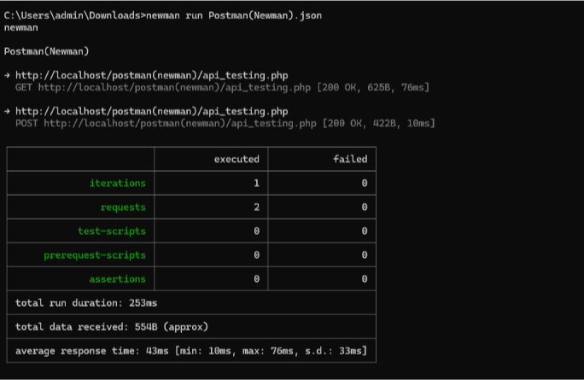This screenshot has width=584, height=380.
Task: Click the 'failed' column header
Action: (x=350, y=159)
